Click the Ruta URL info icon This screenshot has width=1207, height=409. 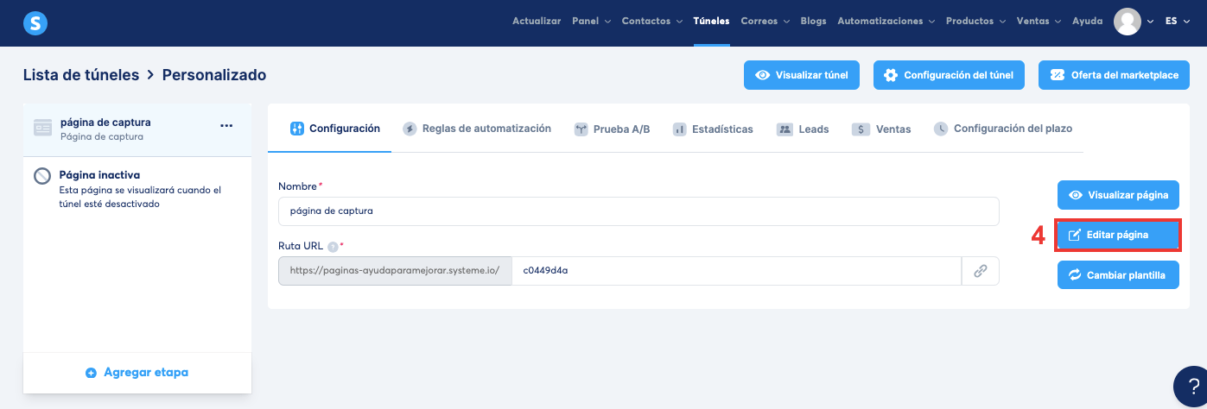(x=333, y=246)
